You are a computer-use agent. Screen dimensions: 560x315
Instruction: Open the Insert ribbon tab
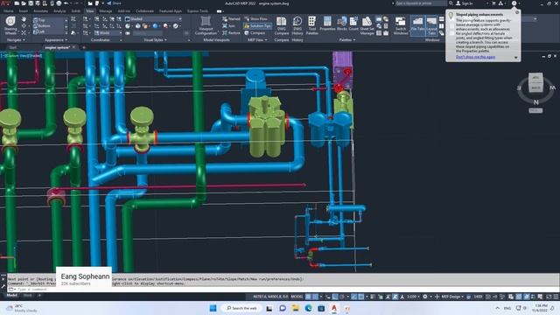coord(24,11)
